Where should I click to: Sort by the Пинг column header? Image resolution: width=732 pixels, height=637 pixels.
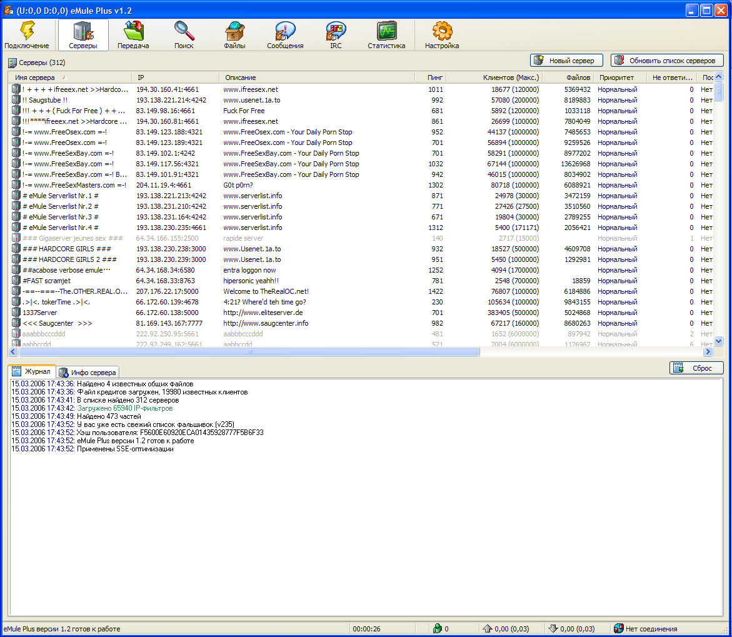[x=431, y=78]
